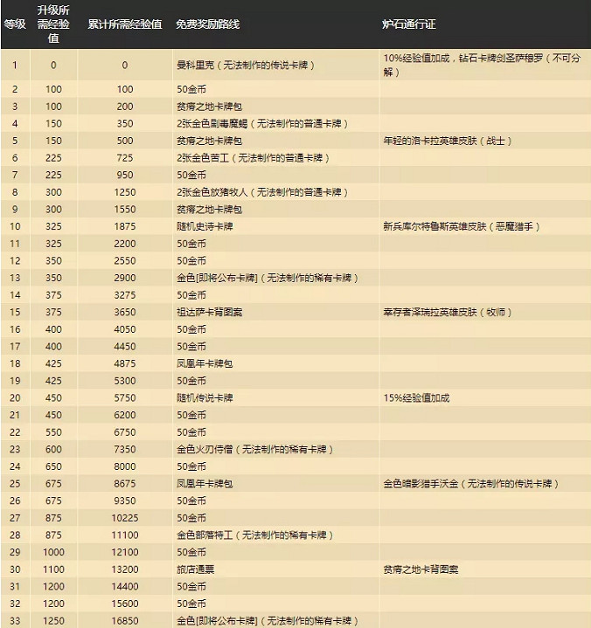The height and width of the screenshot is (628, 591).
Task: Click the 升级所需经验值 column header
Action: [x=53, y=24]
